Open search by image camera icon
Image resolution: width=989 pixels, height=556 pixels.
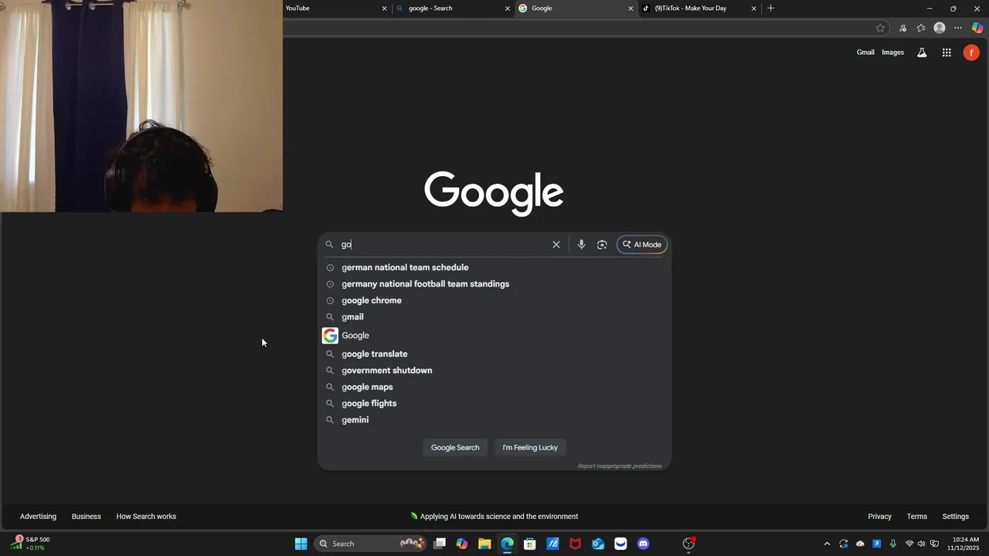click(602, 245)
